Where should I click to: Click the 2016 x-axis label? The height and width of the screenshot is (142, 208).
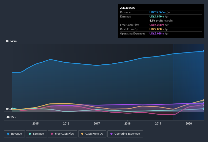coord(66,123)
